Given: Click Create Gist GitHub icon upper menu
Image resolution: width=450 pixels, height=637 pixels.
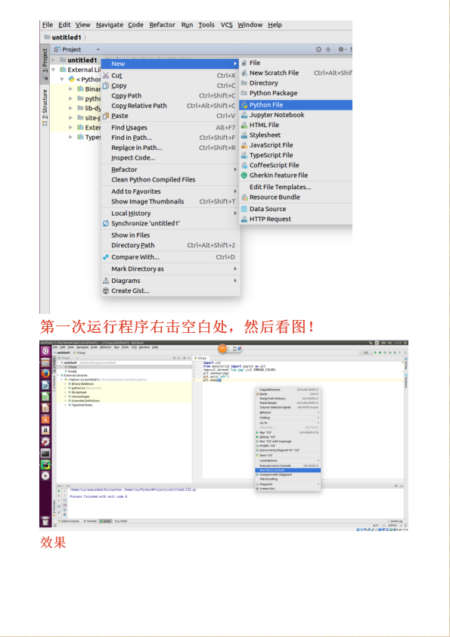Looking at the screenshot, I should point(106,291).
